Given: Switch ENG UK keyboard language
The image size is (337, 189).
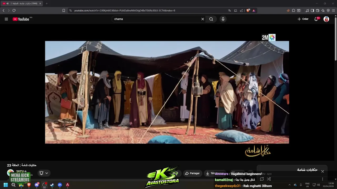Looking at the screenshot, I should tap(307, 185).
